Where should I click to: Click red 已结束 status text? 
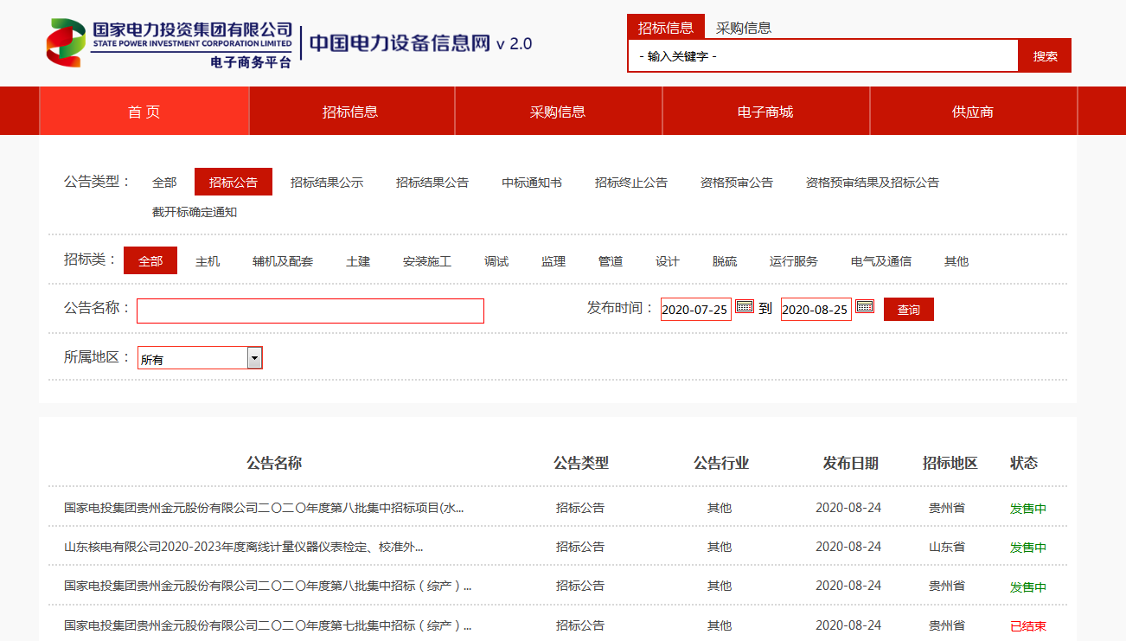point(1028,626)
